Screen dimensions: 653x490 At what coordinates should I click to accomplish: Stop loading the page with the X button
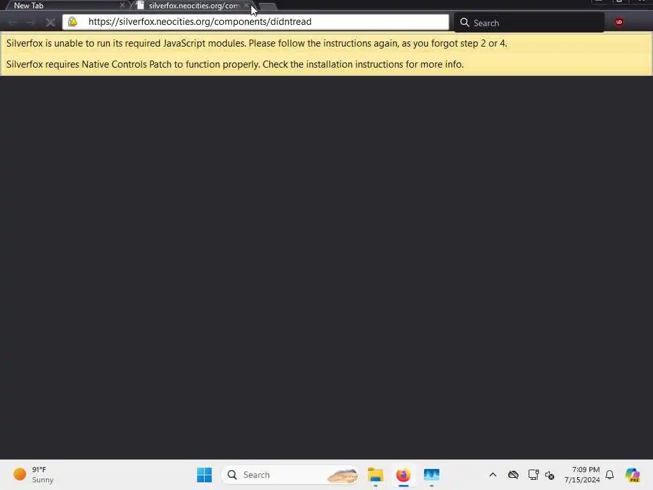pos(50,22)
